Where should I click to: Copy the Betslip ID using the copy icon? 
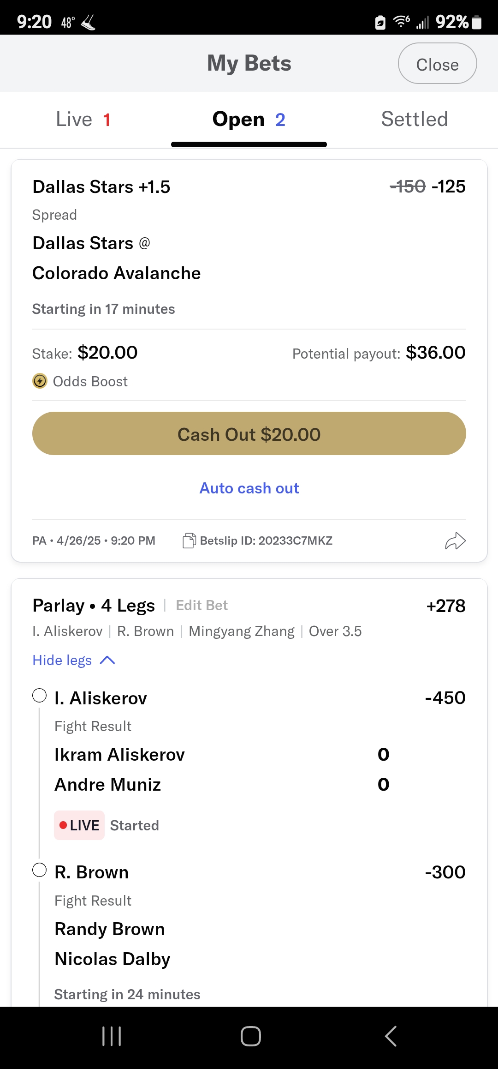tap(189, 541)
